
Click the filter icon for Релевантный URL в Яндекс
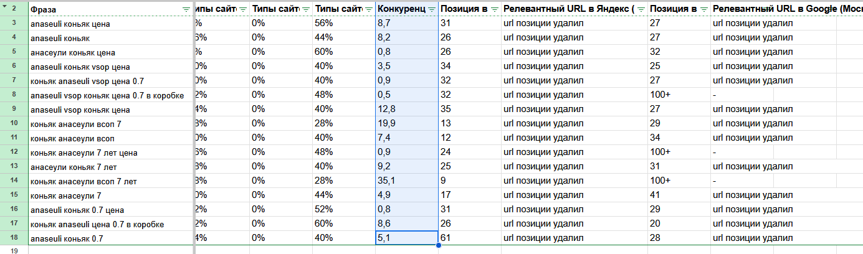[641, 9]
